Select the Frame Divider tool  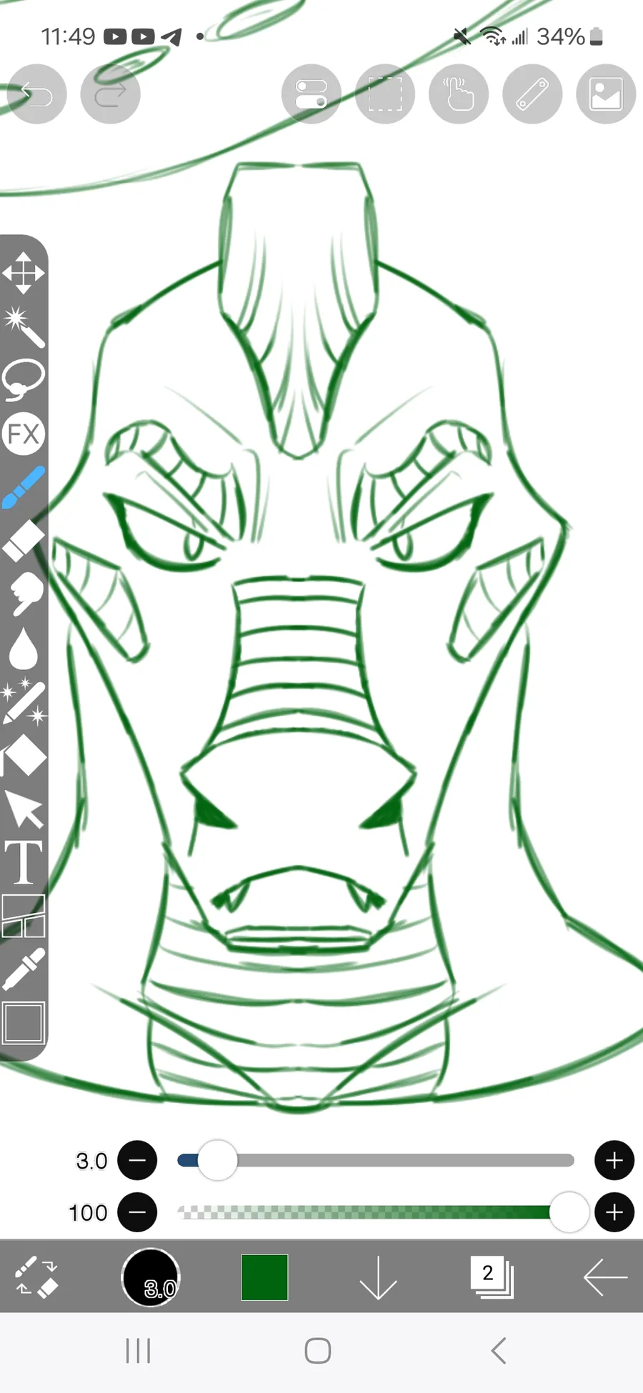point(23,916)
